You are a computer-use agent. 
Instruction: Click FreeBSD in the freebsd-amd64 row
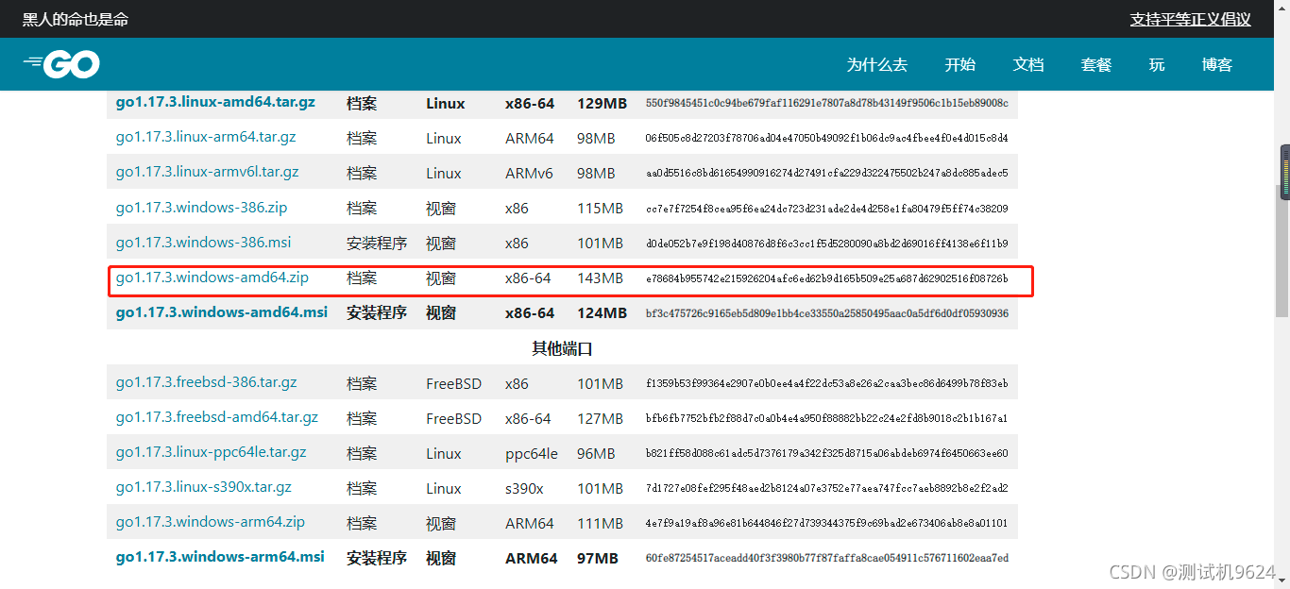pyautogui.click(x=453, y=419)
